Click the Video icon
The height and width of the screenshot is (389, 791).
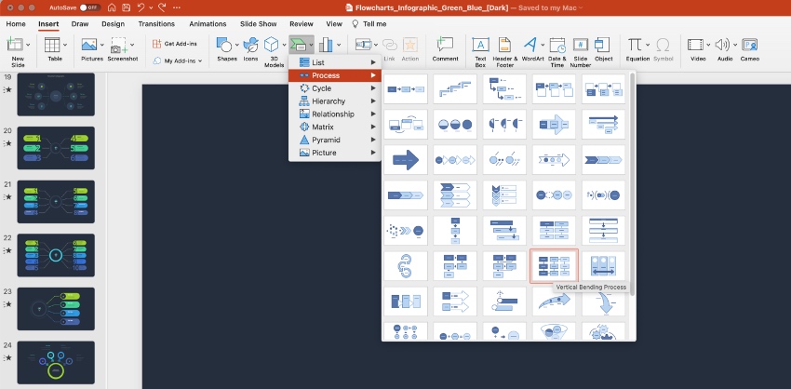coord(695,45)
